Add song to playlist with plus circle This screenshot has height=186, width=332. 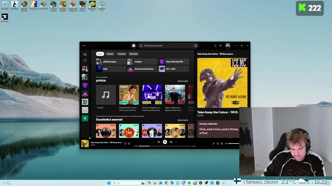(x=129, y=143)
